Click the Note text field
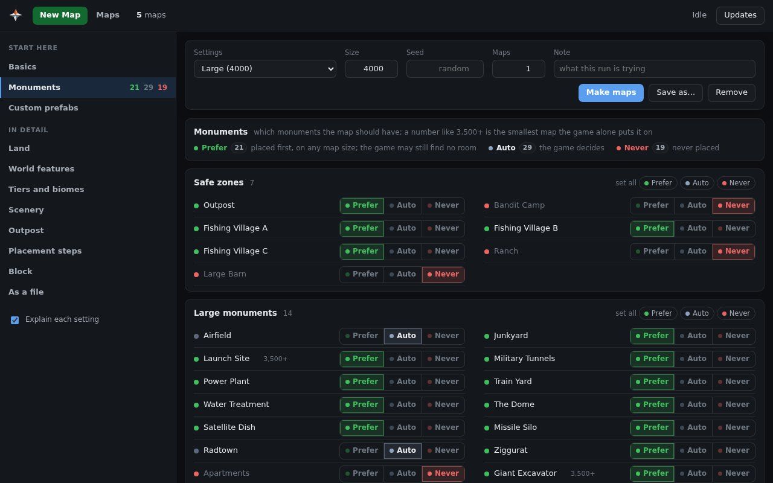This screenshot has width=773, height=483. coord(655,69)
